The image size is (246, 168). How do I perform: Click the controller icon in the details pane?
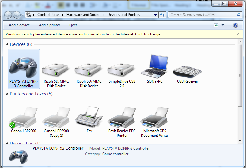point(18,156)
